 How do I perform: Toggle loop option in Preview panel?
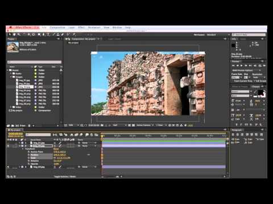tap(260, 66)
